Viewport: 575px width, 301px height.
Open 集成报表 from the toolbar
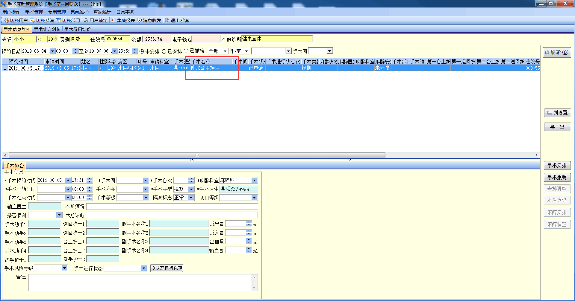(x=123, y=20)
